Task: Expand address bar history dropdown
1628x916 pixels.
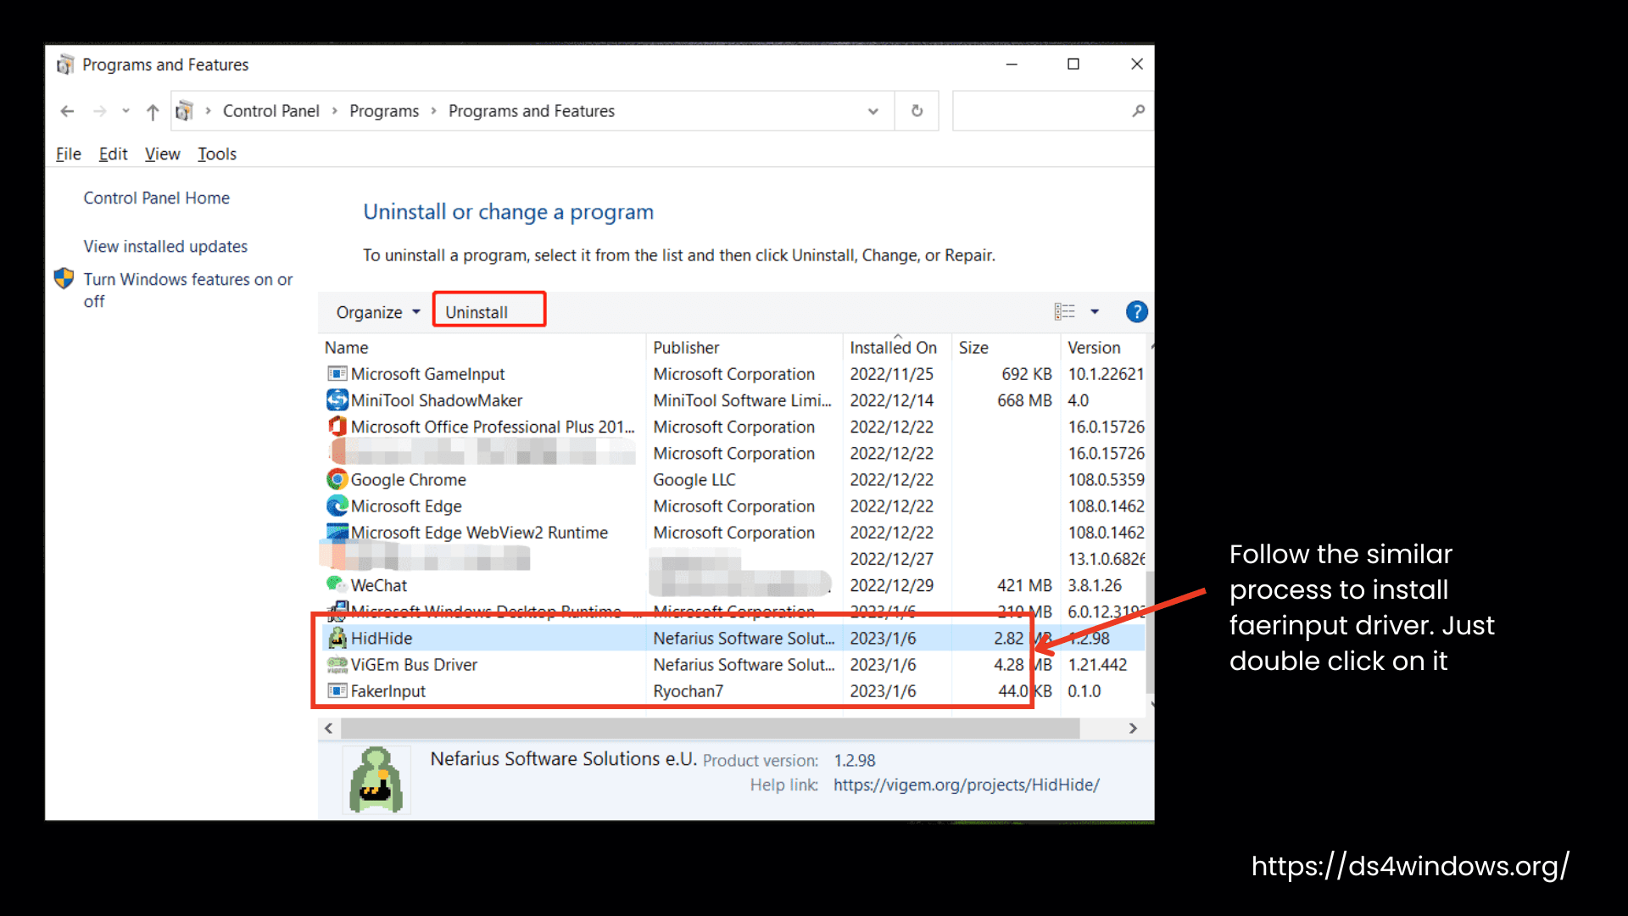Action: 873,111
